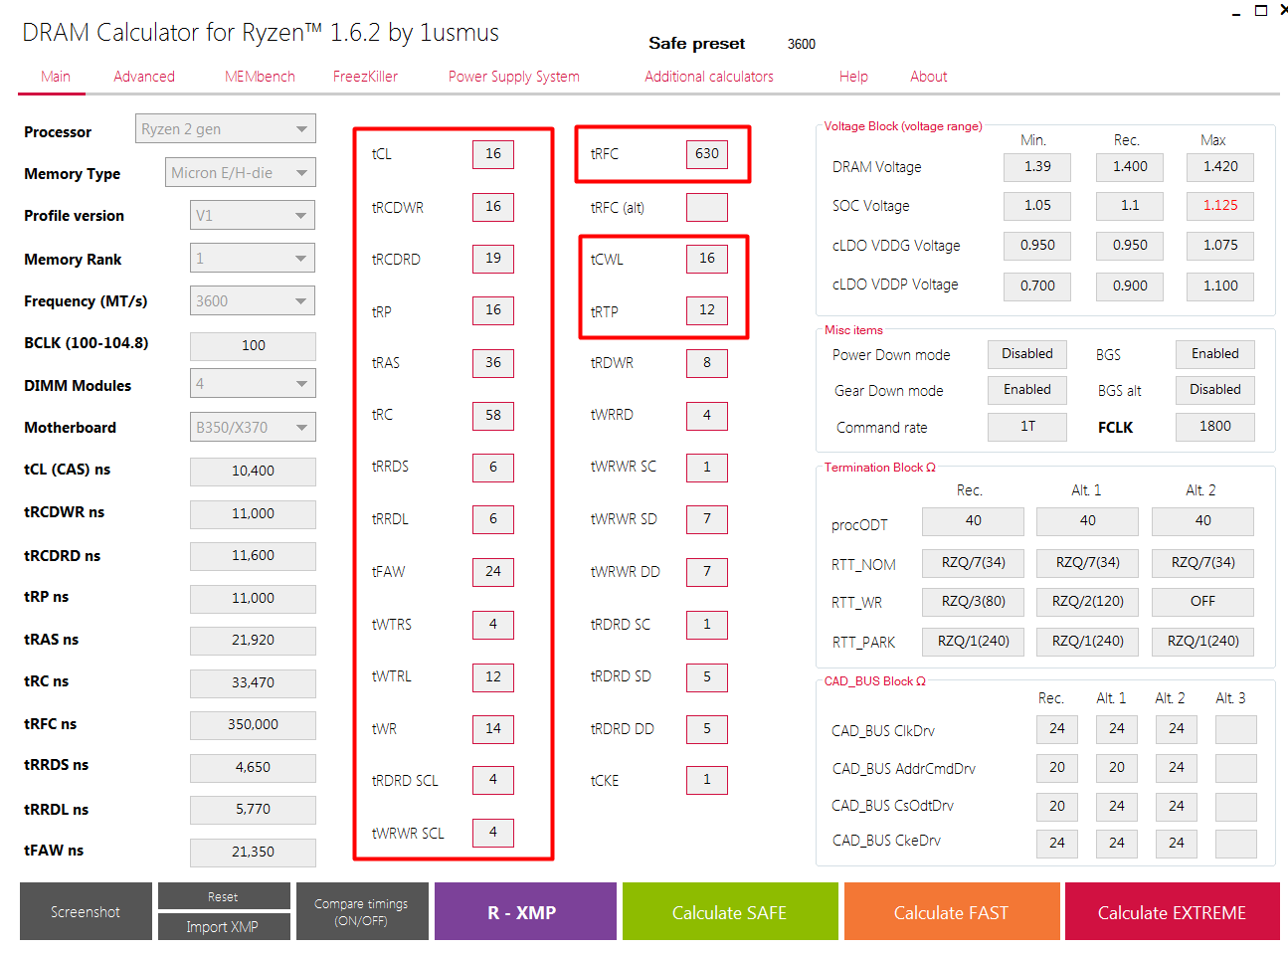The width and height of the screenshot is (1288, 953).
Task: Click the BGS Enabled field
Action: 1215,354
